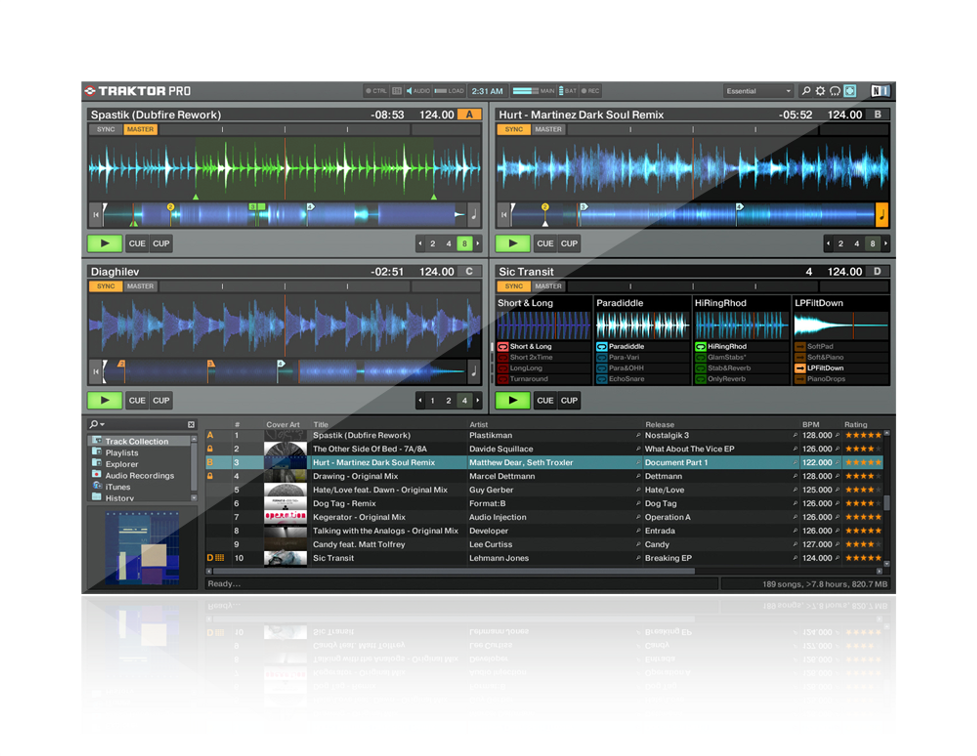The height and width of the screenshot is (756, 977).
Task: Toggle SYNC on Deck C
Action: pos(106,286)
